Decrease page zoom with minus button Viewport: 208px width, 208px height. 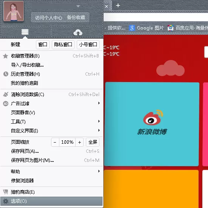[x=55, y=142]
